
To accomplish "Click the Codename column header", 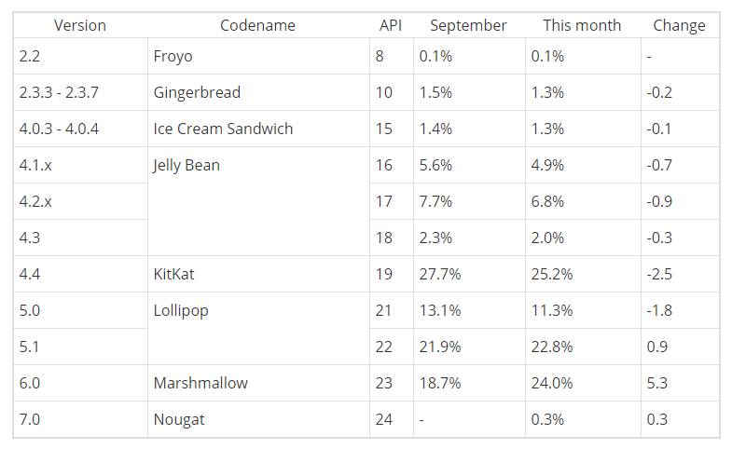I will coord(257,25).
